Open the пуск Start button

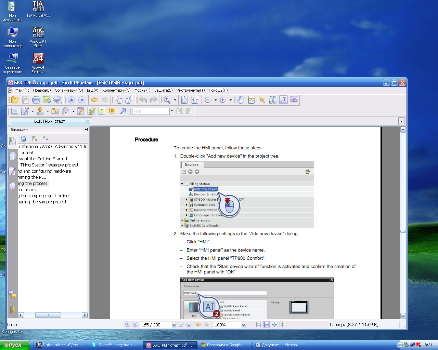(15, 345)
